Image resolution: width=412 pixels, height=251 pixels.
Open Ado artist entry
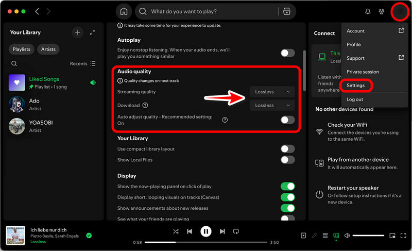point(54,104)
